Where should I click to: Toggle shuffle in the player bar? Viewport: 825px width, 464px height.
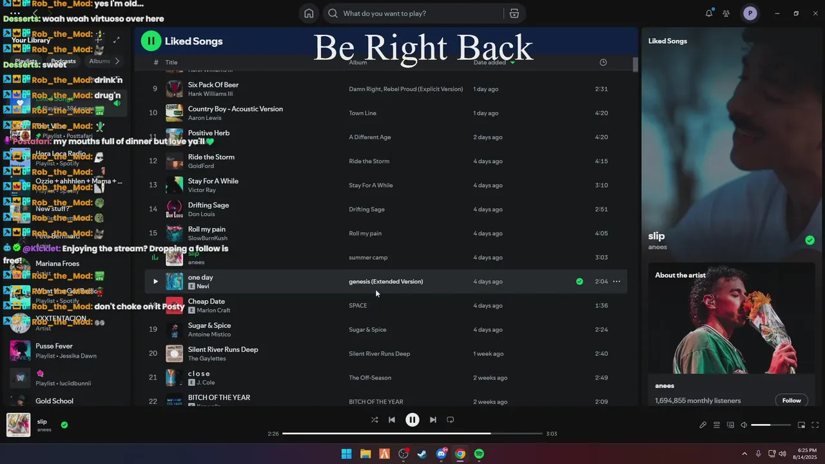(374, 420)
